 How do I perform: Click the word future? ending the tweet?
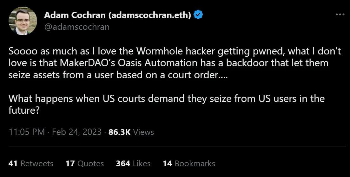[24, 110]
